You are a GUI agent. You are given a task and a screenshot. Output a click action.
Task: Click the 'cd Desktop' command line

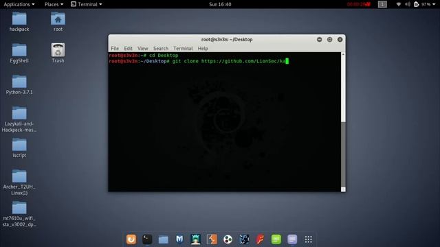click(x=144, y=55)
